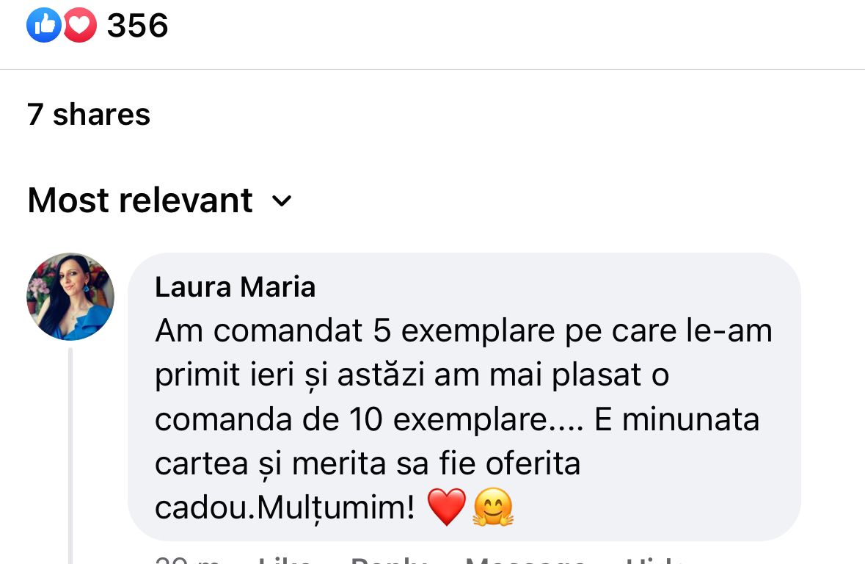
Task: Hide Laura Maria's comment
Action: pos(654,559)
